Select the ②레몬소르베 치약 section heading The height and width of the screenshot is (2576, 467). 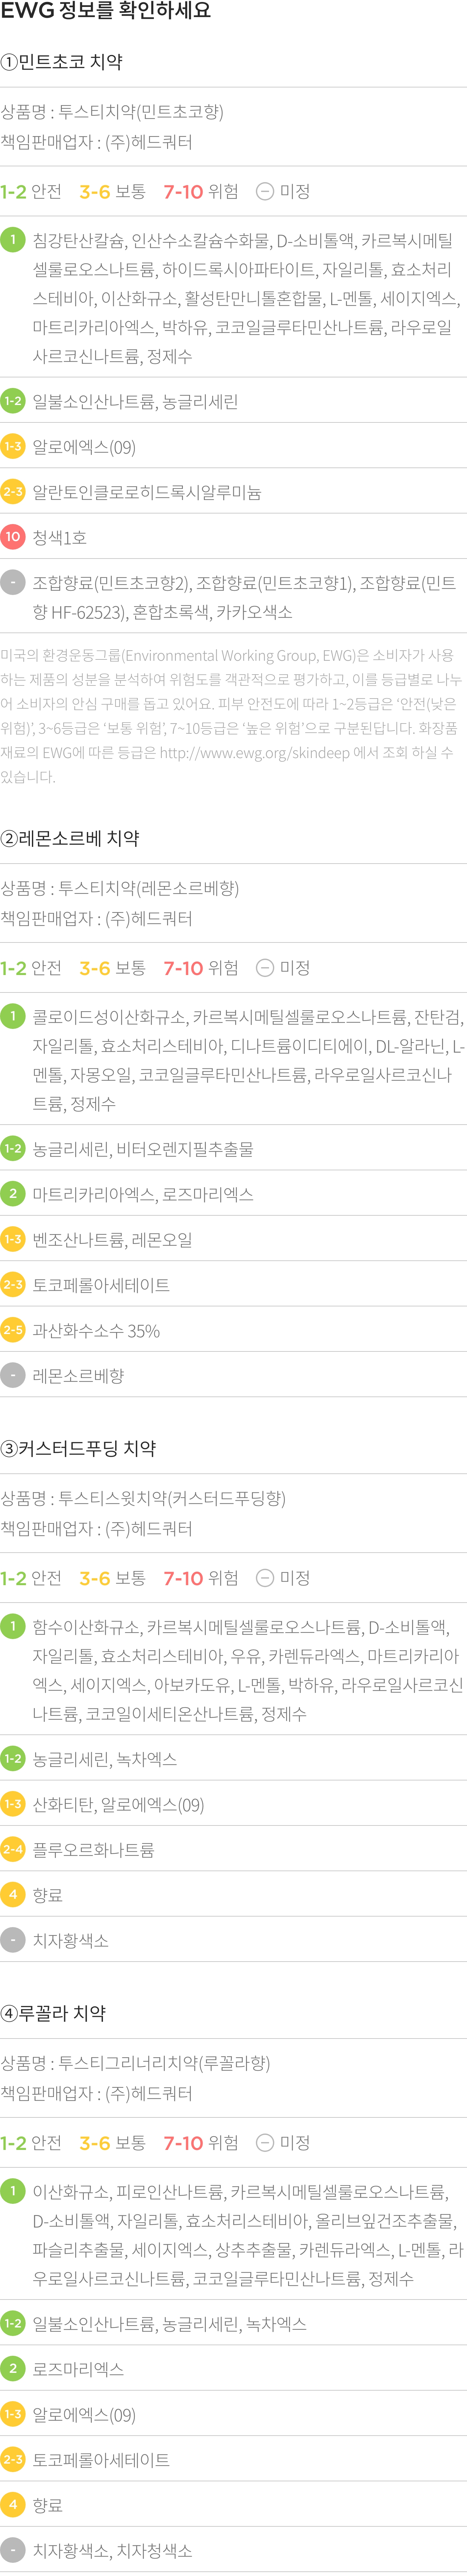70,838
